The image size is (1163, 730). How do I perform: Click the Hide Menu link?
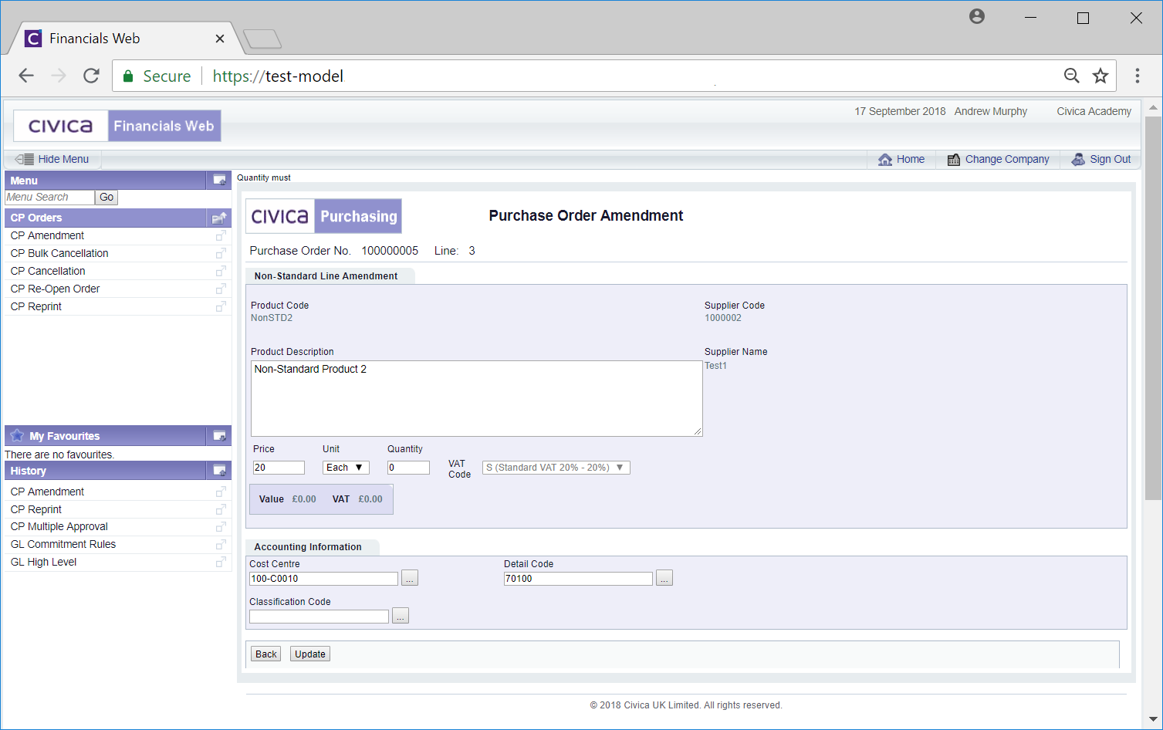click(x=63, y=159)
